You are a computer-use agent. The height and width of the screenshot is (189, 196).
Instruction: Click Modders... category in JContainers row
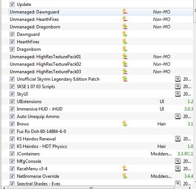(x=161, y=154)
